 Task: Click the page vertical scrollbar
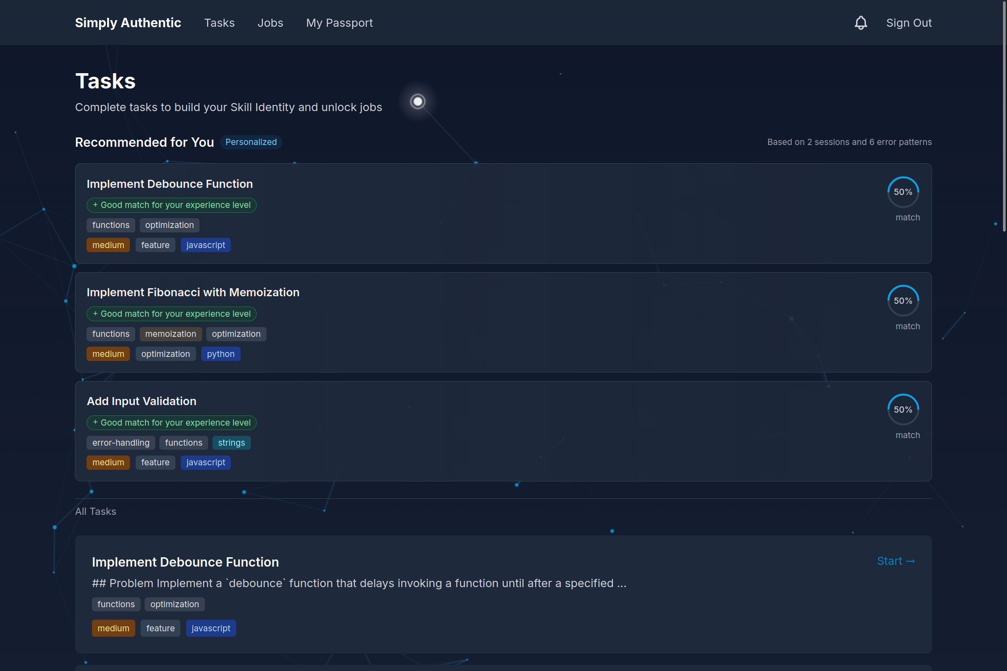click(x=1004, y=116)
